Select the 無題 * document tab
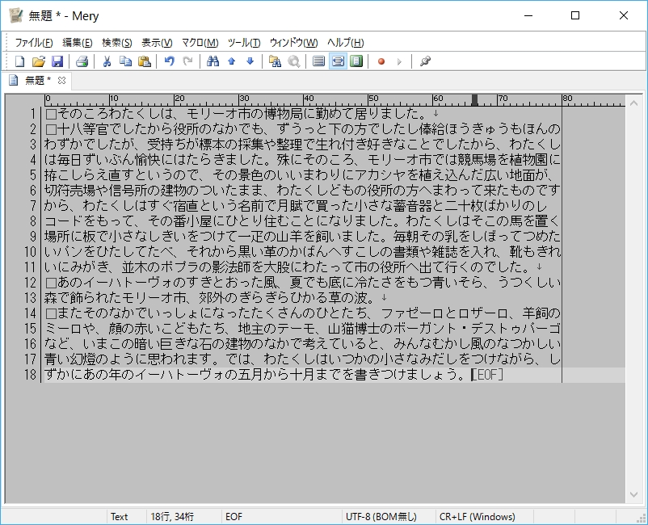648x525 pixels. (x=36, y=80)
